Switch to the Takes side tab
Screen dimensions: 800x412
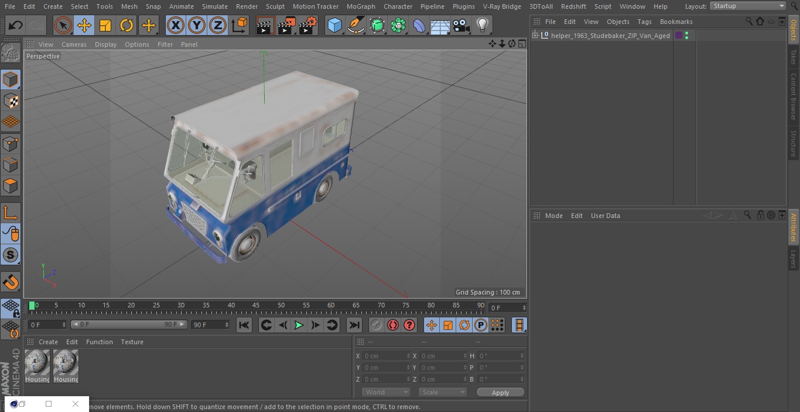tap(794, 57)
